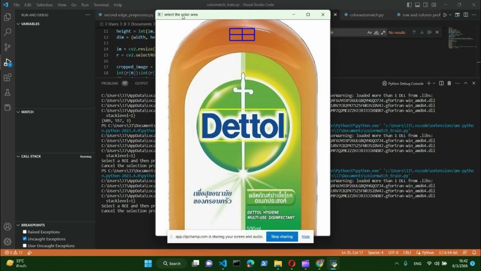Open Visual Studio Code taskbar icon
The height and width of the screenshot is (271, 481).
tap(223, 263)
